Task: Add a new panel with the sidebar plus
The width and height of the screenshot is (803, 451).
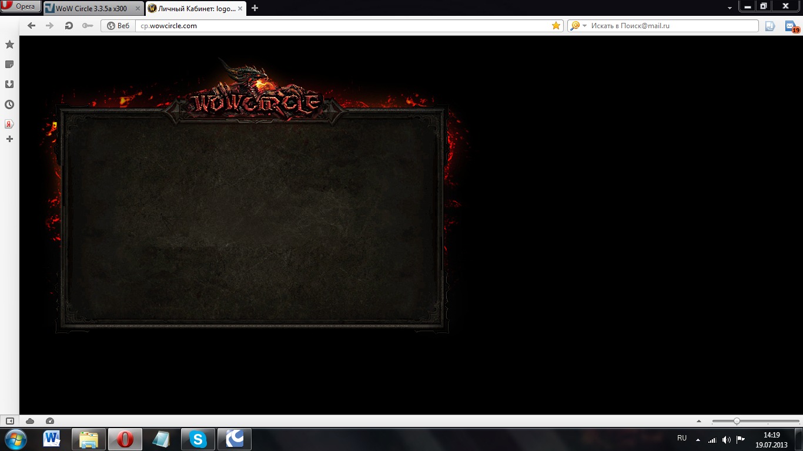Action: coord(9,139)
